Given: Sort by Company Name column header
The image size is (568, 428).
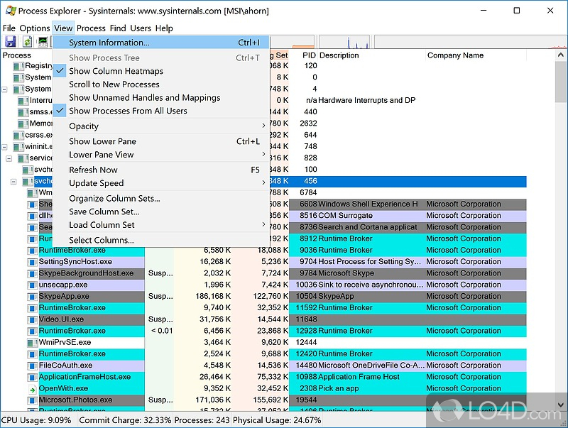Looking at the screenshot, I should click(x=476, y=55).
